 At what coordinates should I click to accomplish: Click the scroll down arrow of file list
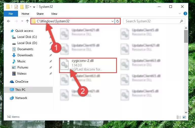tap(186, 112)
